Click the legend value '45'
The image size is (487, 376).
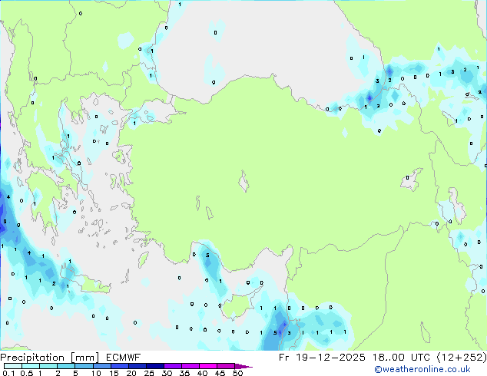click(220, 373)
